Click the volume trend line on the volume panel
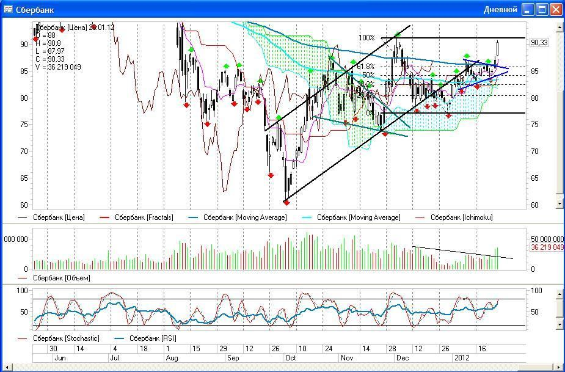The image size is (565, 372). (462, 252)
